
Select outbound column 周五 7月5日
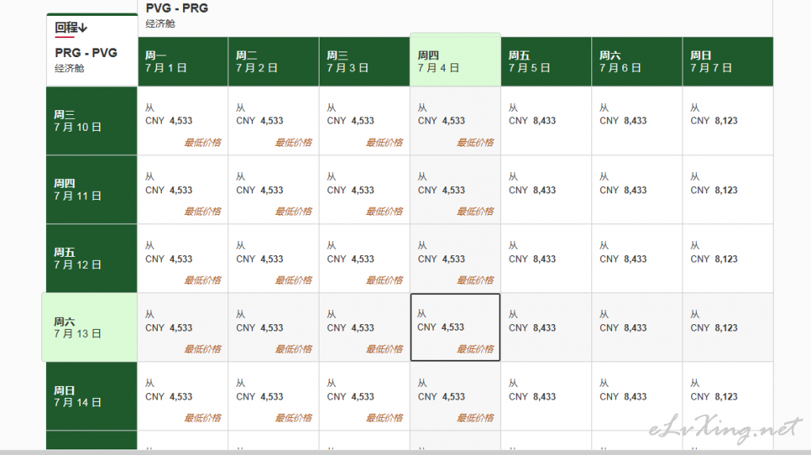click(546, 62)
